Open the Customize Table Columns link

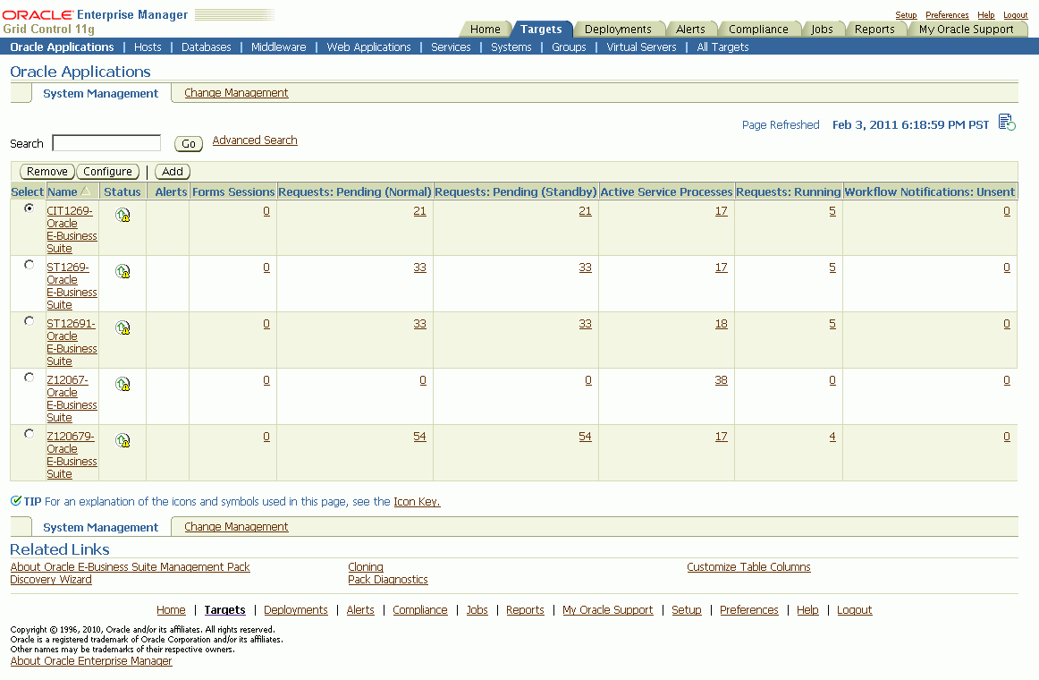point(748,567)
